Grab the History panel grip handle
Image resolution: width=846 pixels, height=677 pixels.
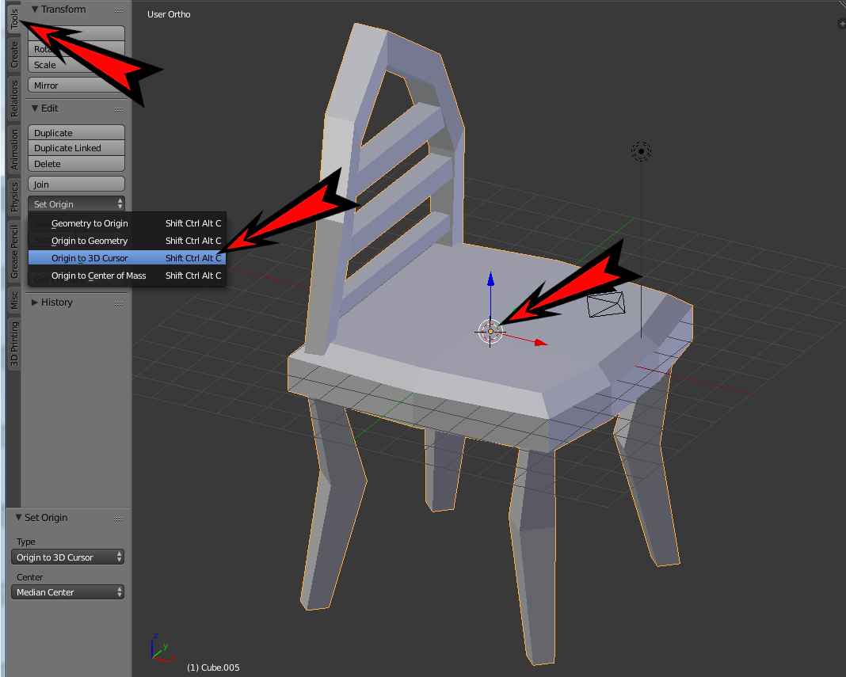pyautogui.click(x=119, y=303)
